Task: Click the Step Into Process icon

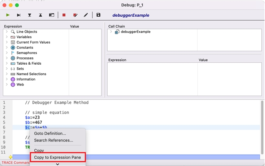Action: pyautogui.click(x=51, y=15)
